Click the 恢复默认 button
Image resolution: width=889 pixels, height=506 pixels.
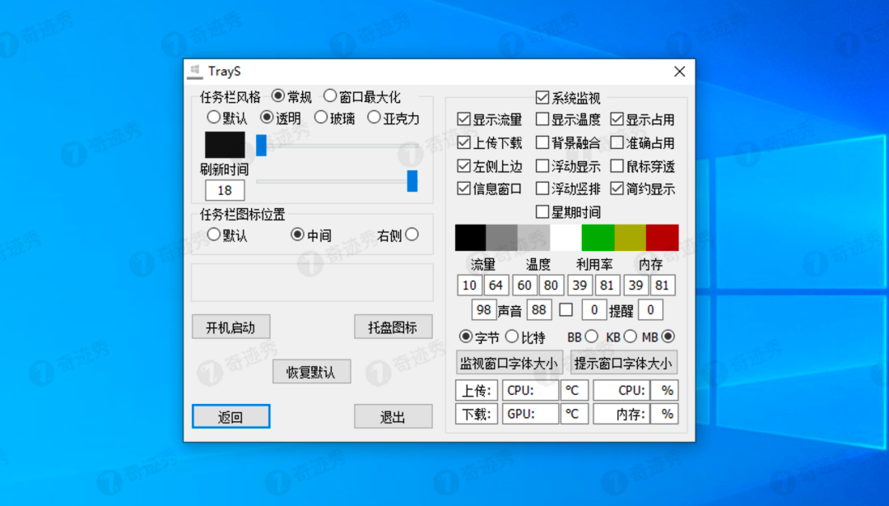coord(311,372)
